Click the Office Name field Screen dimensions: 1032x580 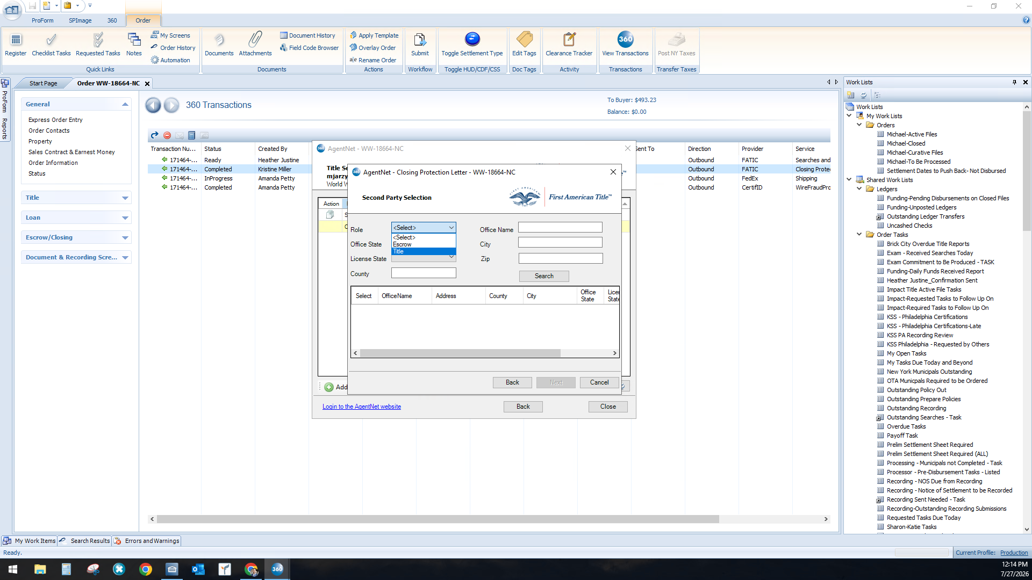tap(560, 228)
